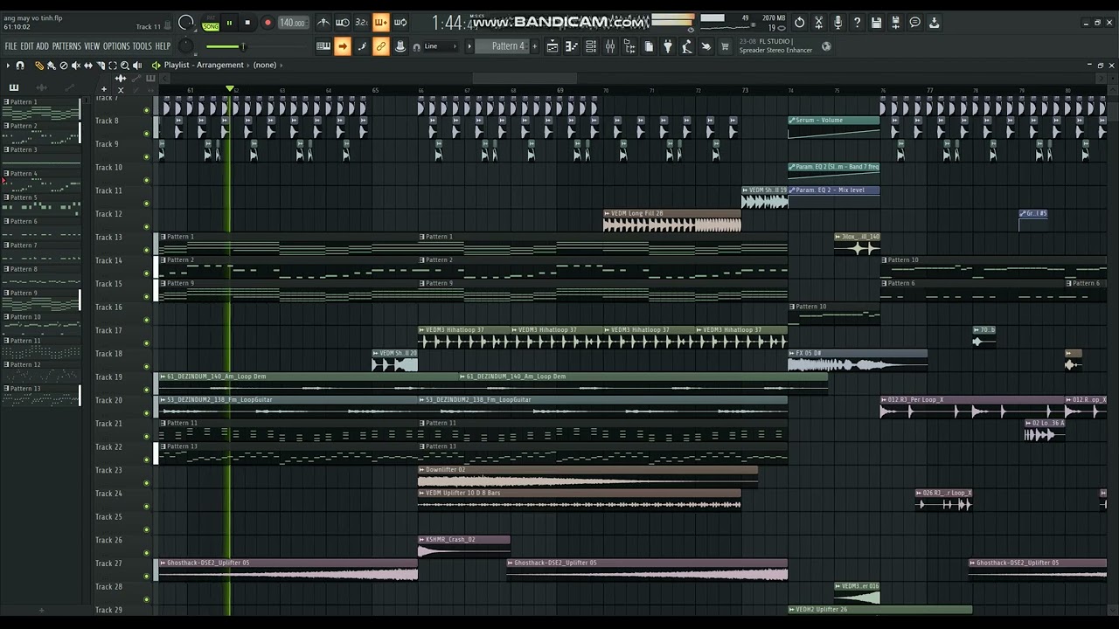Stop playback with the stop button
Viewport: 1119px width, 629px height.
247,24
